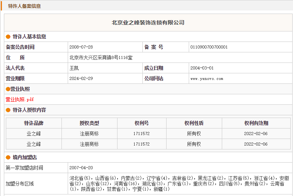Visit the www.yenovo.com company website
This screenshot has width=293, height=196.
click(207, 79)
